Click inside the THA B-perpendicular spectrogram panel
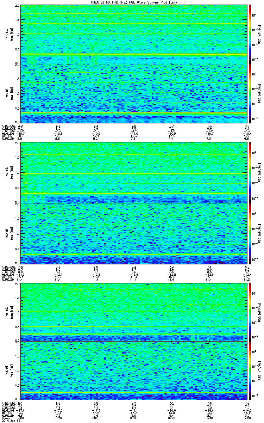The width and height of the screenshot is (264, 423). click(133, 34)
